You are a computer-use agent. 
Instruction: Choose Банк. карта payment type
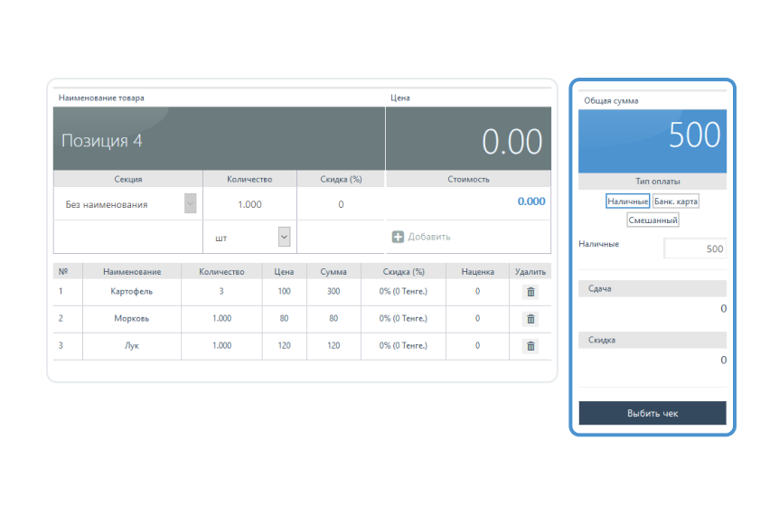click(676, 201)
